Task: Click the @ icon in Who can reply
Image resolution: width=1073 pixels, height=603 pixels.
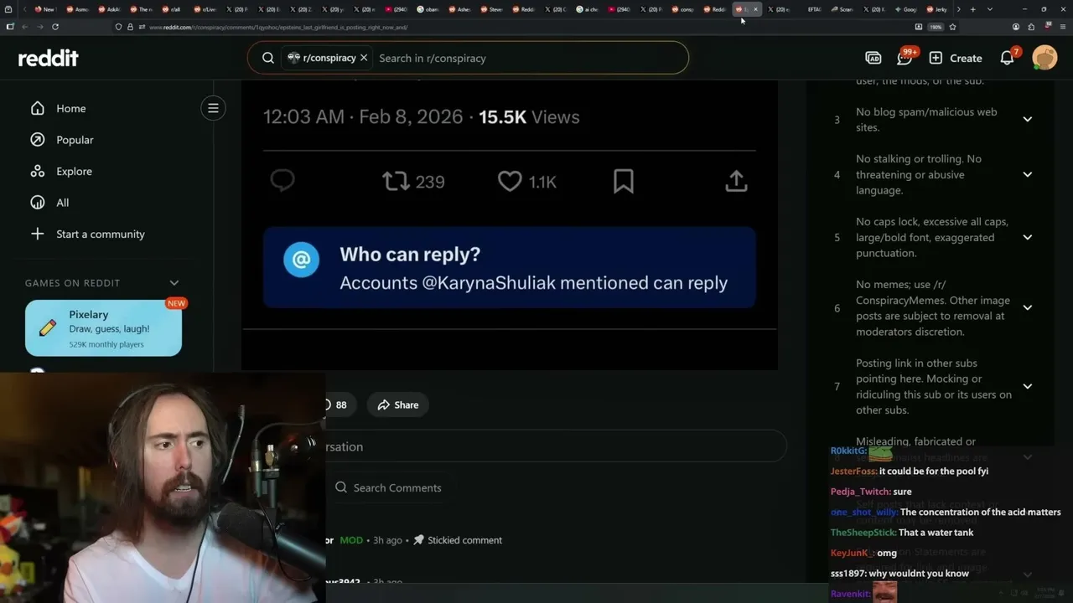Action: pyautogui.click(x=301, y=259)
